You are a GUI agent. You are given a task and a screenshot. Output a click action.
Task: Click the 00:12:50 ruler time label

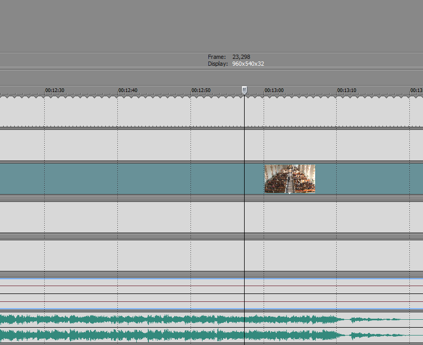201,90
